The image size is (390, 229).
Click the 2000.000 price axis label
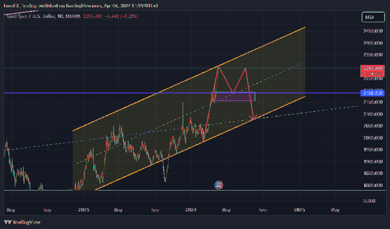coord(373,138)
